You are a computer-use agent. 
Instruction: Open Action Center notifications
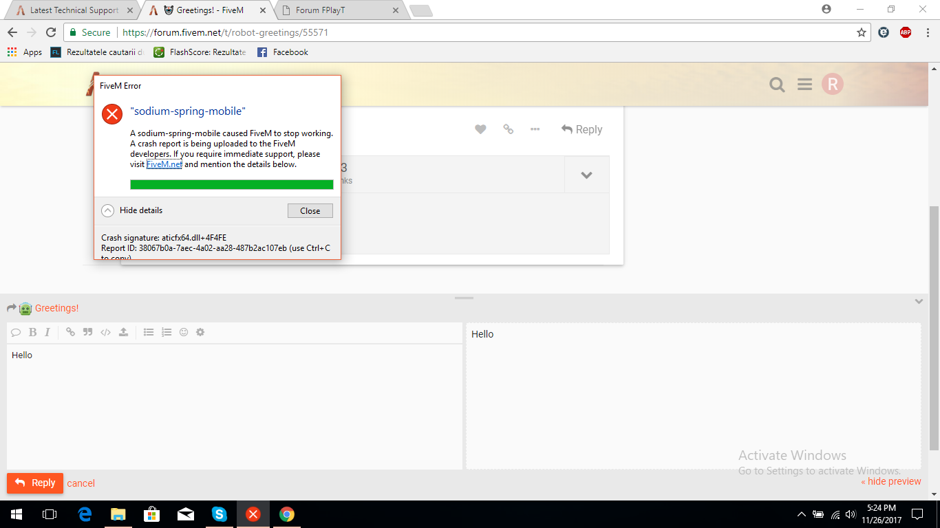[917, 514]
